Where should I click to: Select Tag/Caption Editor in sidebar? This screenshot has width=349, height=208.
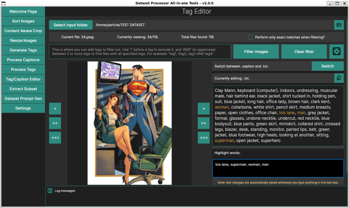click(23, 79)
